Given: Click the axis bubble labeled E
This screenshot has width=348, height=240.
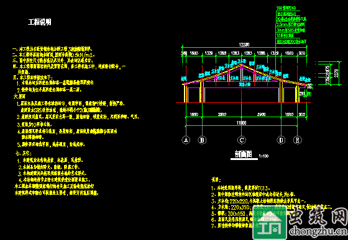Looking at the screenshot, I should [298, 140].
